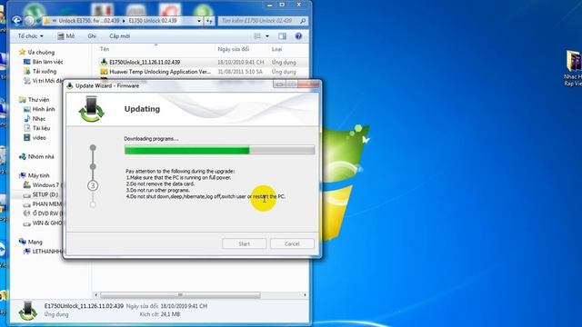582x327 pixels.
Task: Open Hình ảnh library
Action: click(39, 109)
